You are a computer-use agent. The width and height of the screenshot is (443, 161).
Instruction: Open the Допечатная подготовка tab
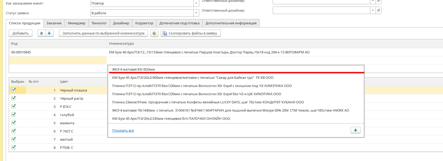[179, 23]
